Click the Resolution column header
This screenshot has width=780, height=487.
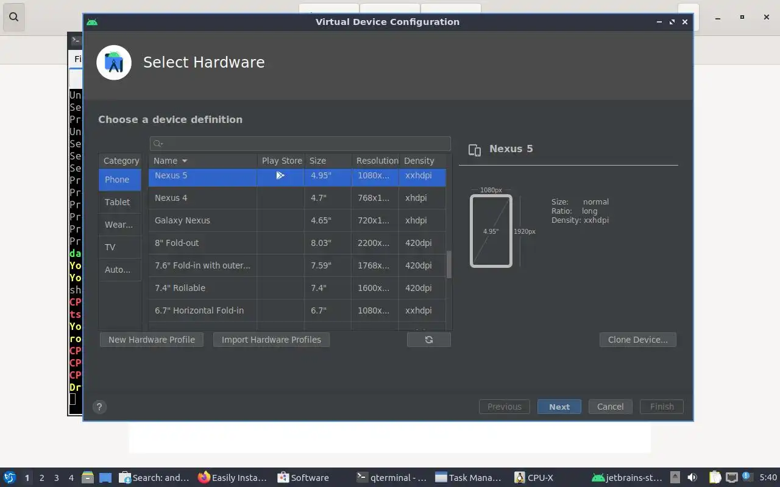pyautogui.click(x=375, y=161)
